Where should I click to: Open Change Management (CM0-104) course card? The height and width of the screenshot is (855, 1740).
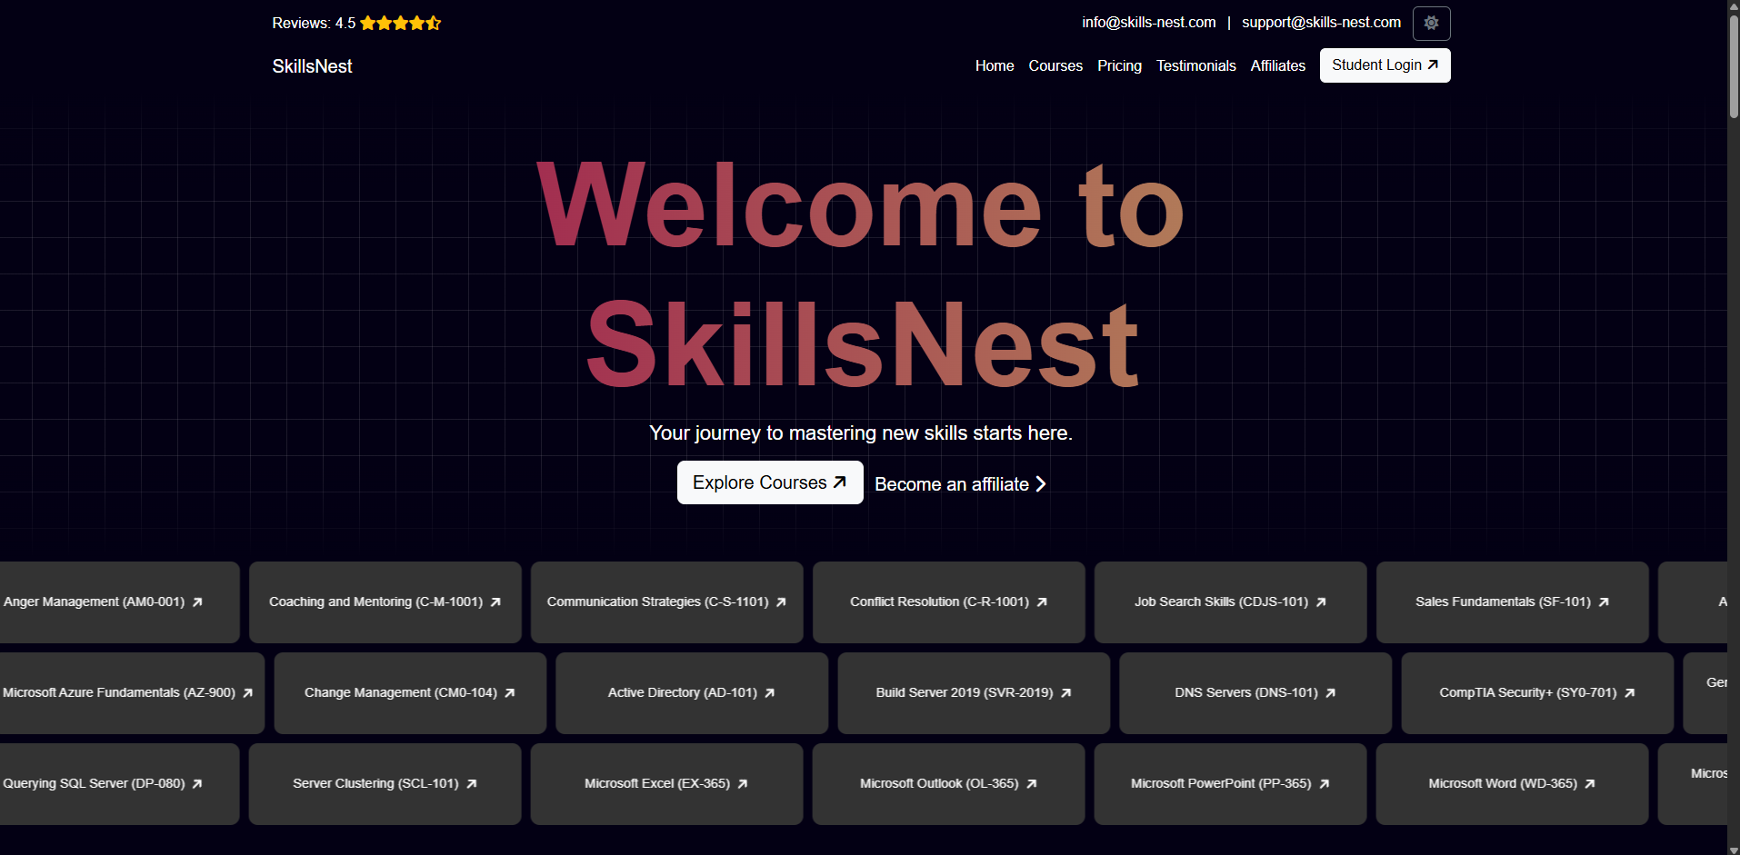(x=410, y=692)
